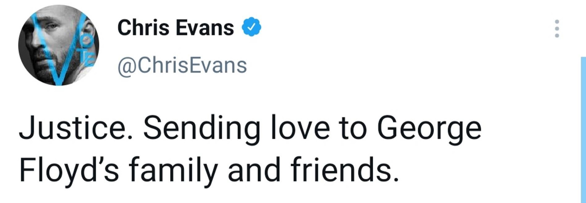The height and width of the screenshot is (203, 586).
Task: Open the circular profile picture
Action: coord(59,45)
